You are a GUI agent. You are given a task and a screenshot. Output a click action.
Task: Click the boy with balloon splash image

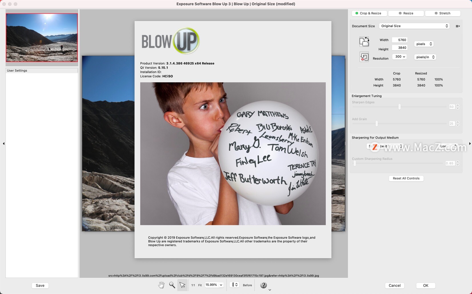[x=233, y=154]
